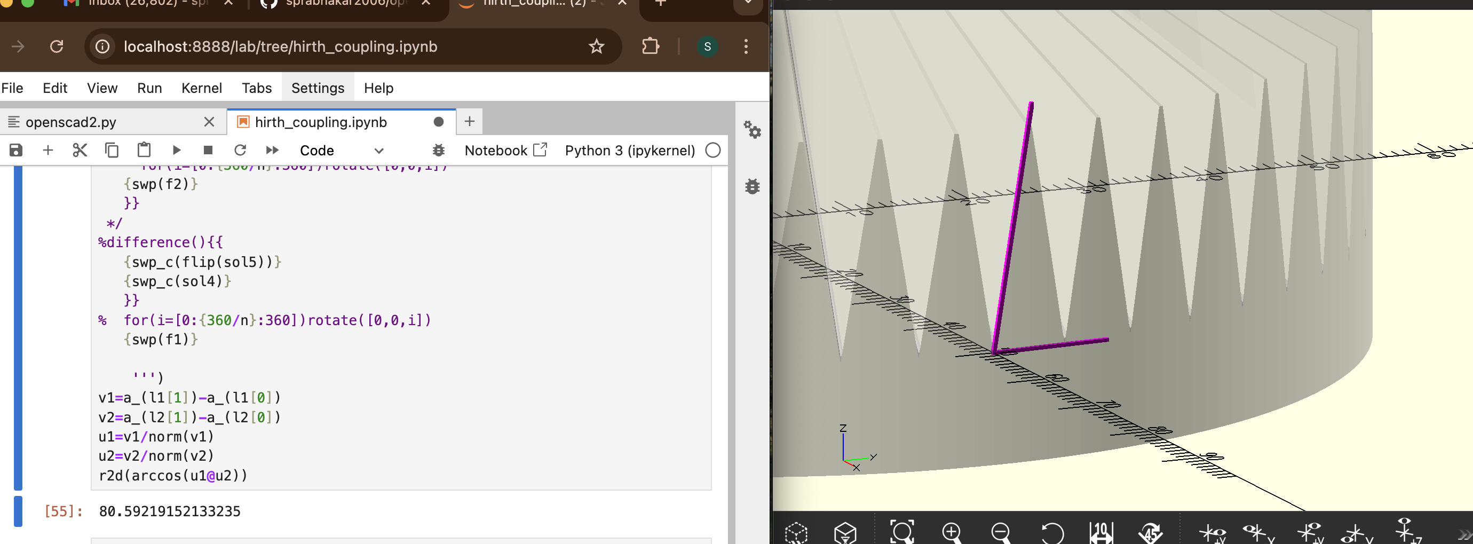
Task: Click the Python 3 (ipykernel) kernel name
Action: [x=630, y=151]
